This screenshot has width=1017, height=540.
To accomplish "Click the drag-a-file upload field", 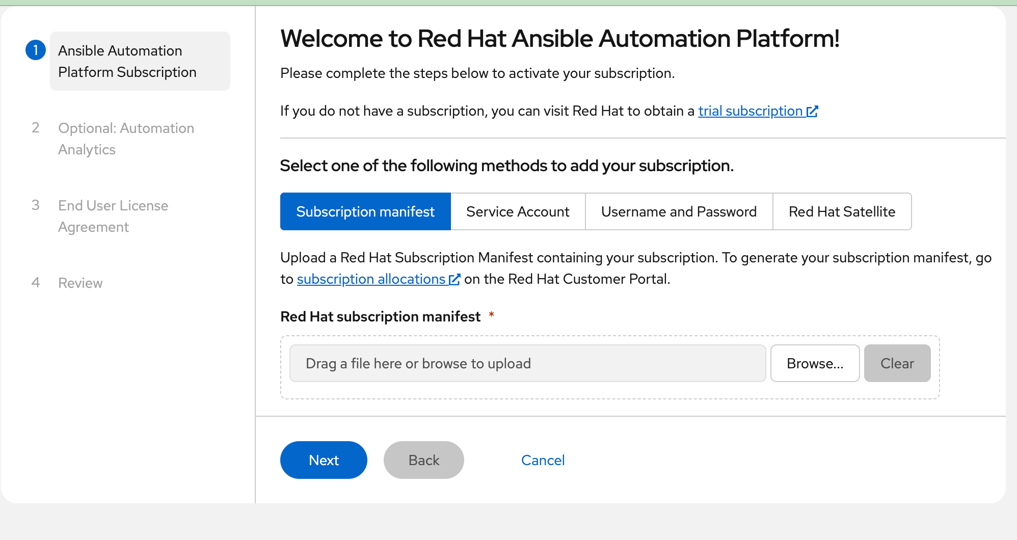I will point(527,363).
